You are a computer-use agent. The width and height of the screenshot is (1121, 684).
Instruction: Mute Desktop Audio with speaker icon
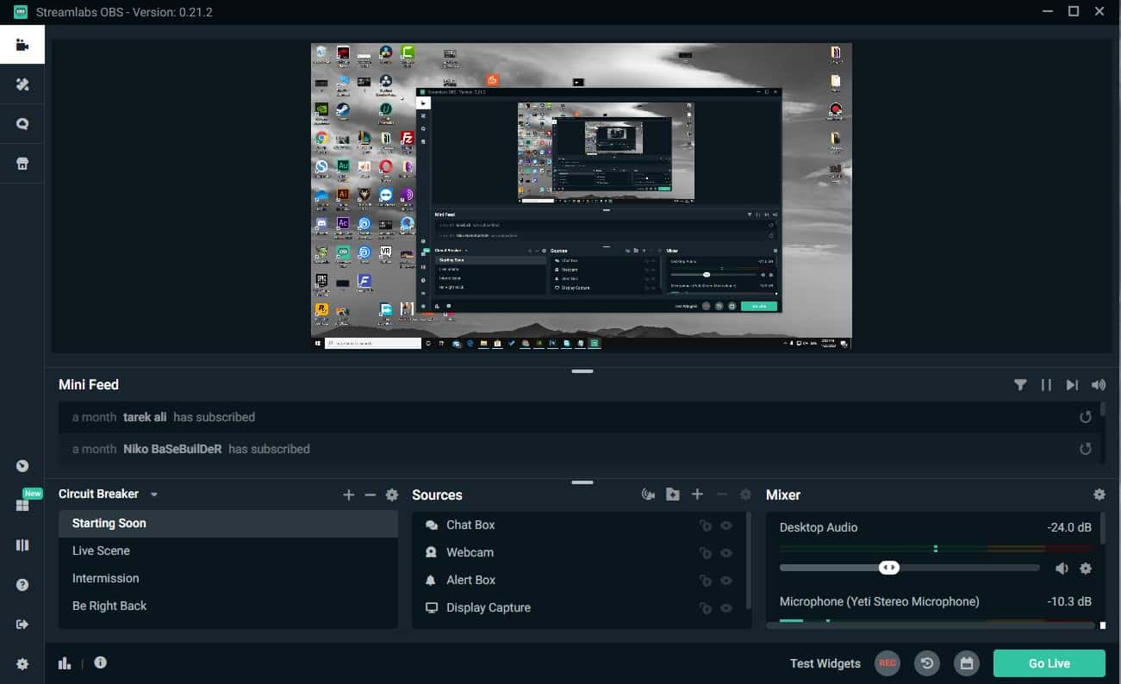(x=1062, y=569)
